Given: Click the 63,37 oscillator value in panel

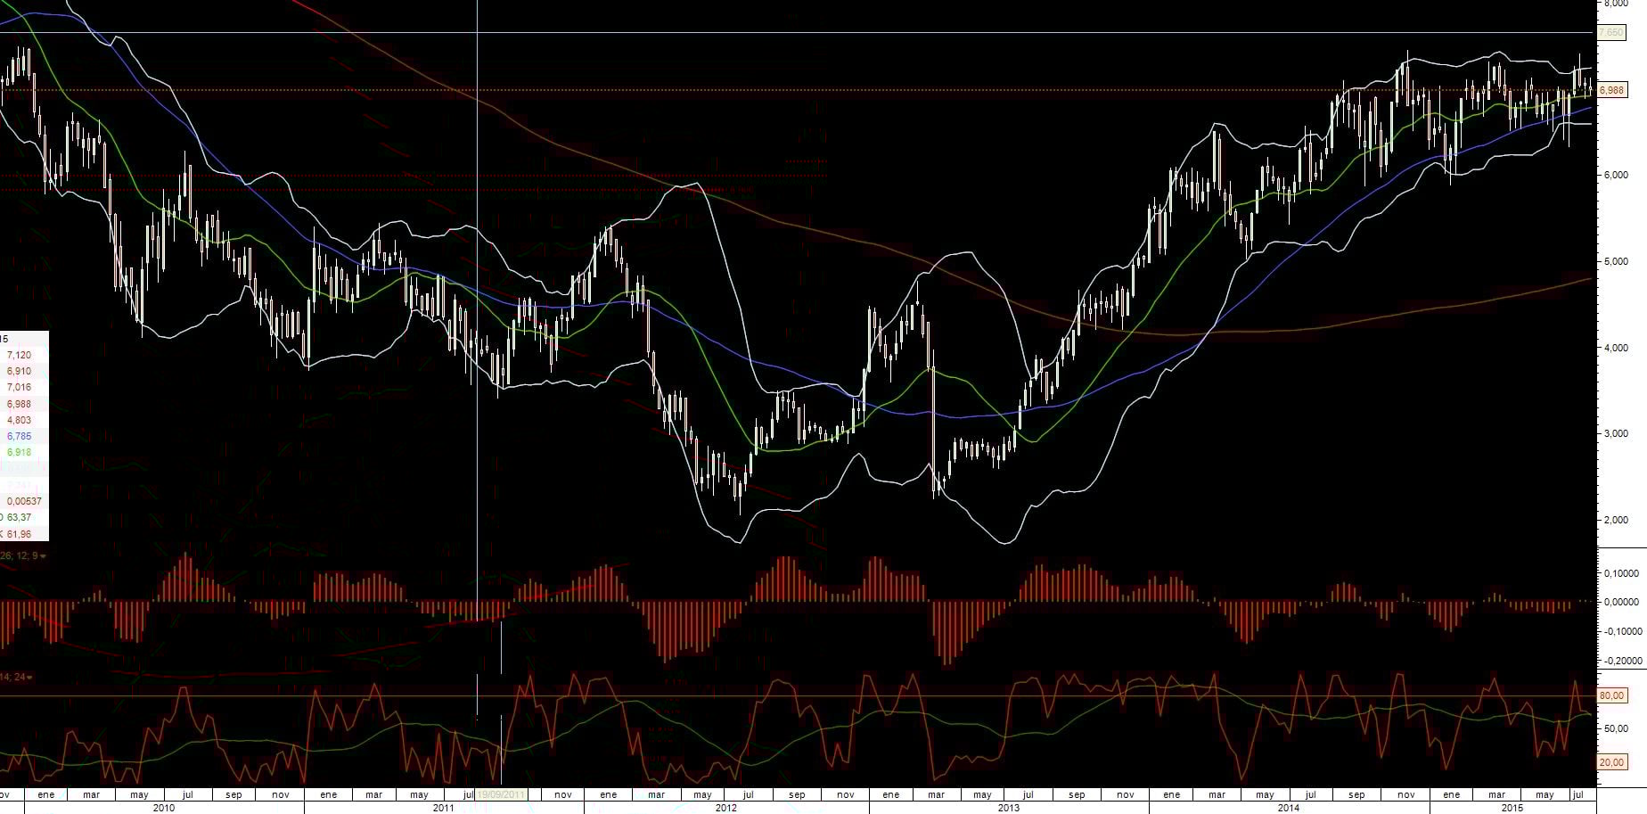Looking at the screenshot, I should 19,517.
